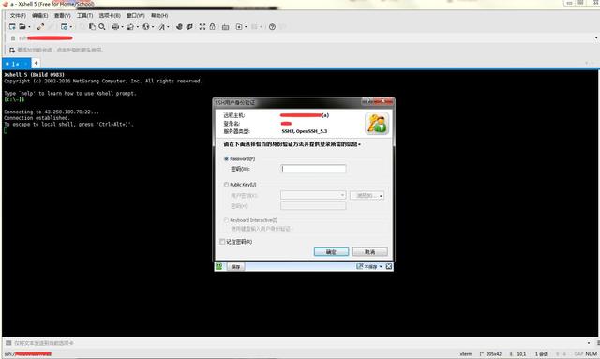This screenshot has width=600, height=359.
Task: Expand the dropdown arrow next to Open folder
Action: tap(29, 27)
